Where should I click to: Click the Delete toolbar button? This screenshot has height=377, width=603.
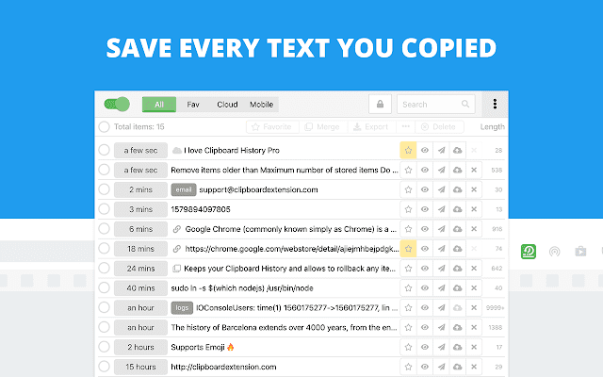pyautogui.click(x=439, y=127)
